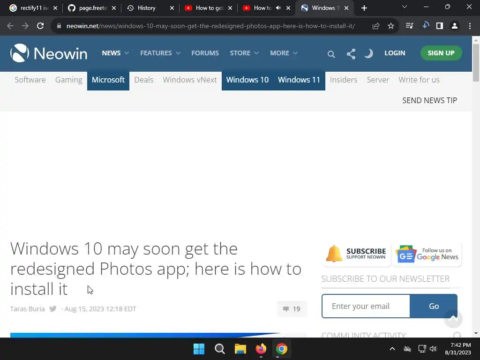Viewport: 480px width, 360px height.
Task: Open the browser side panel
Action: (440, 26)
